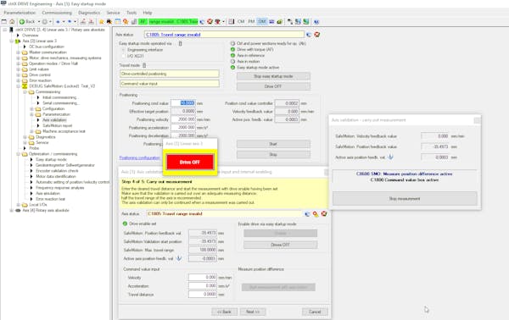
Task: Select DC bus configuration in the tree
Action: pyautogui.click(x=47, y=47)
